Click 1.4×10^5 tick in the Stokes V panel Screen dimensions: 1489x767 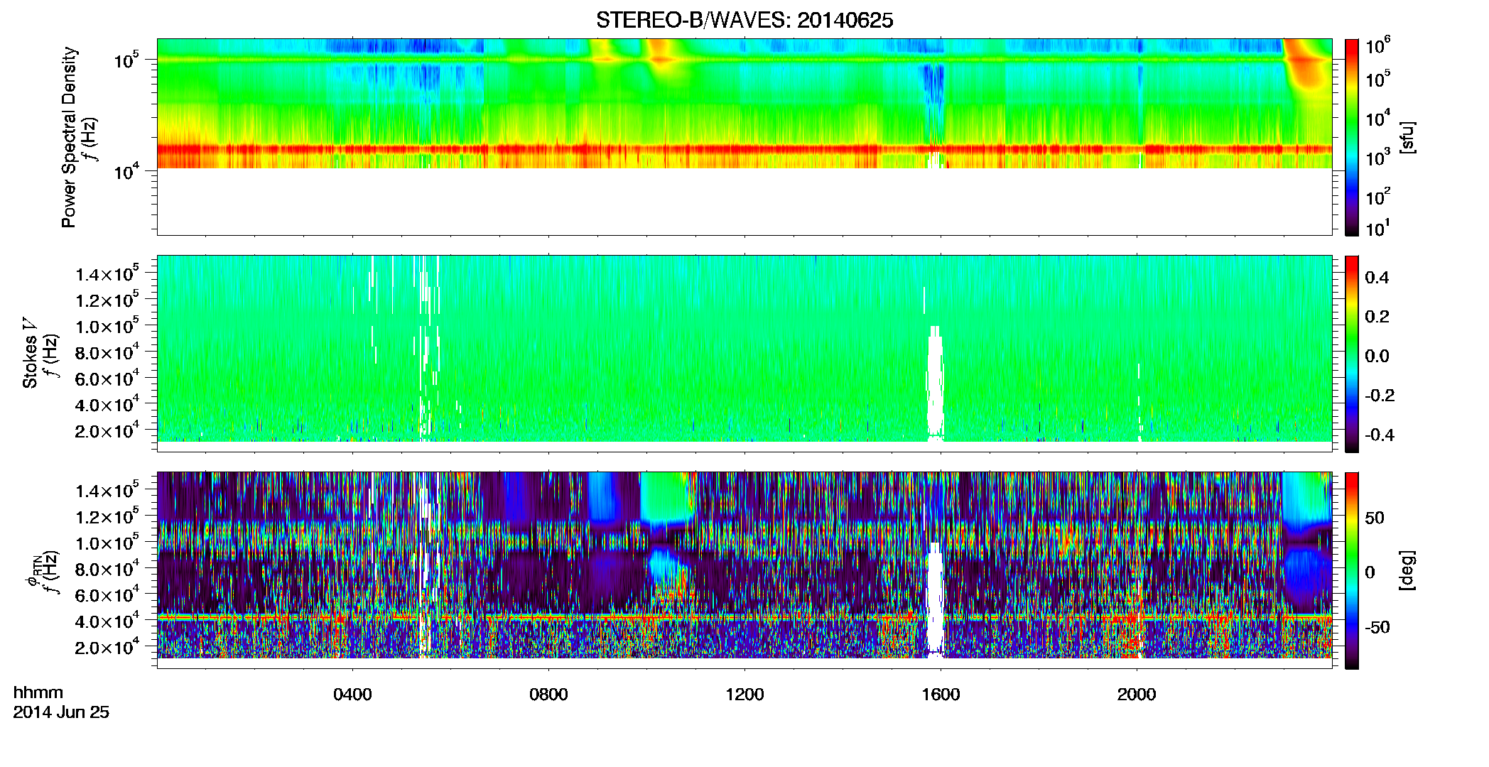107,275
